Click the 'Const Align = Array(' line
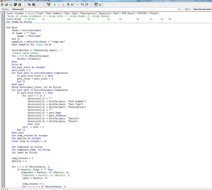The height and width of the screenshot is (190, 212). [89, 19]
